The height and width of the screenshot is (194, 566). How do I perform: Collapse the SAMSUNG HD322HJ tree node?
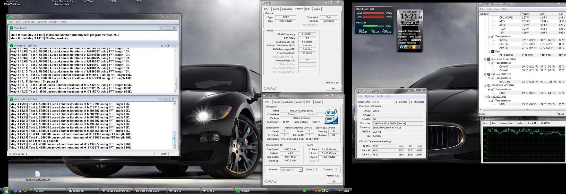click(485, 86)
